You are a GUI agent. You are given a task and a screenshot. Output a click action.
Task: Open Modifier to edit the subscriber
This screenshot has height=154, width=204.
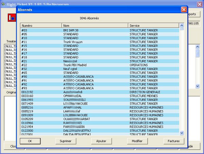[137, 141]
